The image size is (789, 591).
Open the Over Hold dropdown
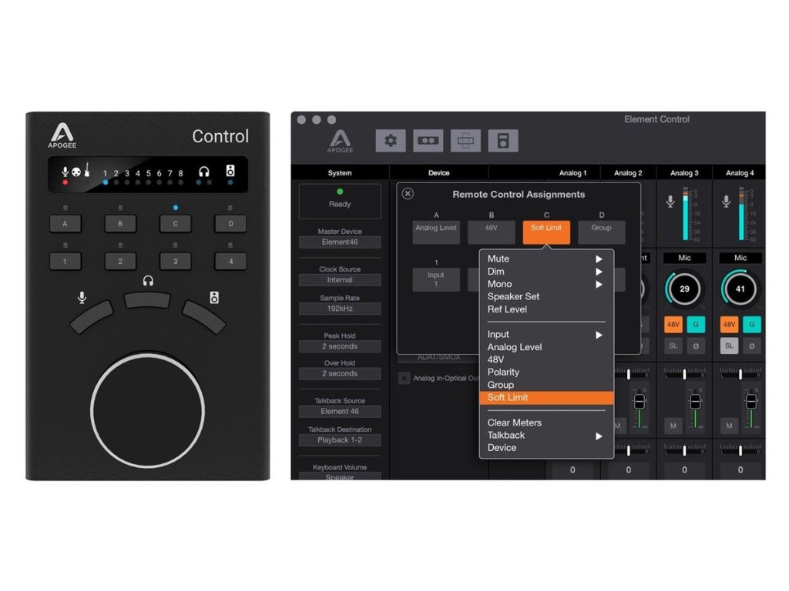pyautogui.click(x=340, y=373)
